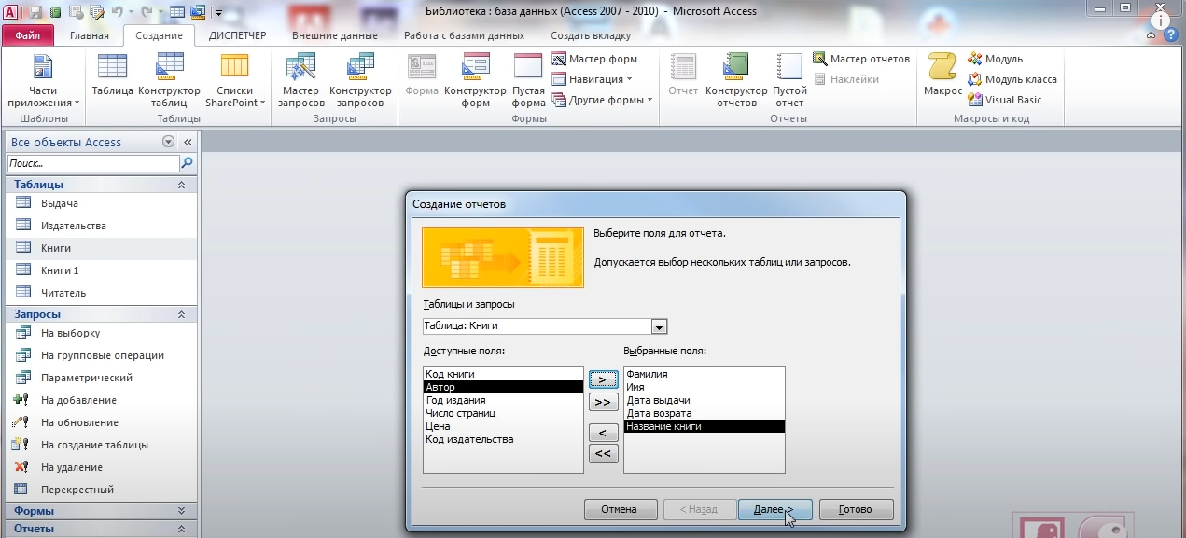The width and height of the screenshot is (1186, 538).
Task: Click the add-all fields (>>) button
Action: click(x=604, y=402)
